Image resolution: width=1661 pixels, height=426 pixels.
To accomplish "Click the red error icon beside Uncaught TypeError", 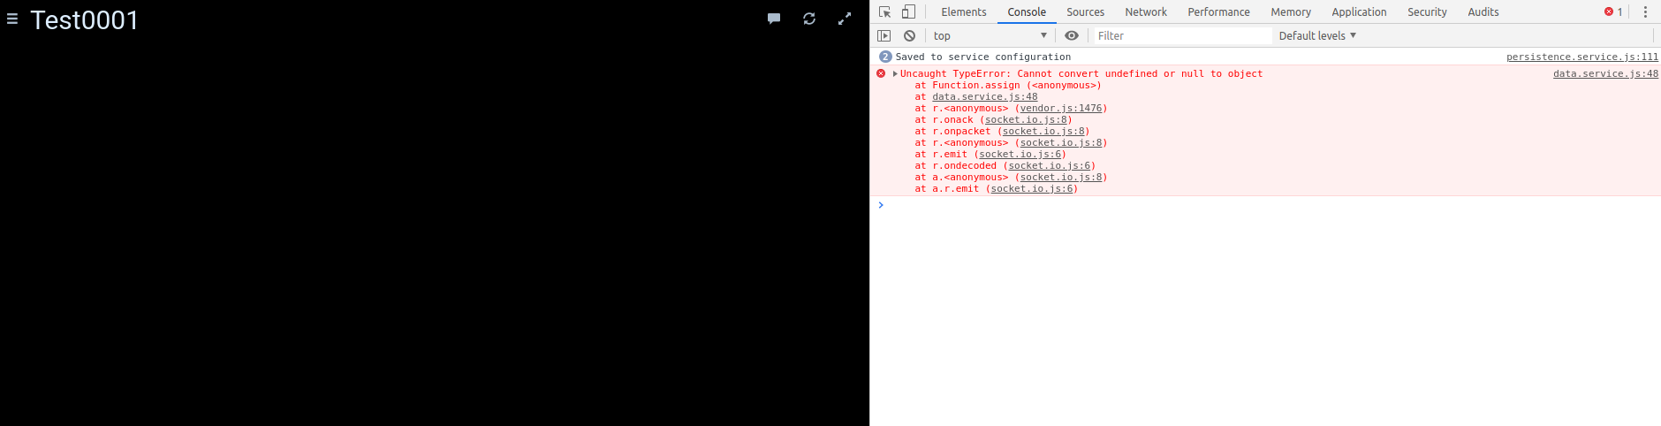I will pos(881,73).
